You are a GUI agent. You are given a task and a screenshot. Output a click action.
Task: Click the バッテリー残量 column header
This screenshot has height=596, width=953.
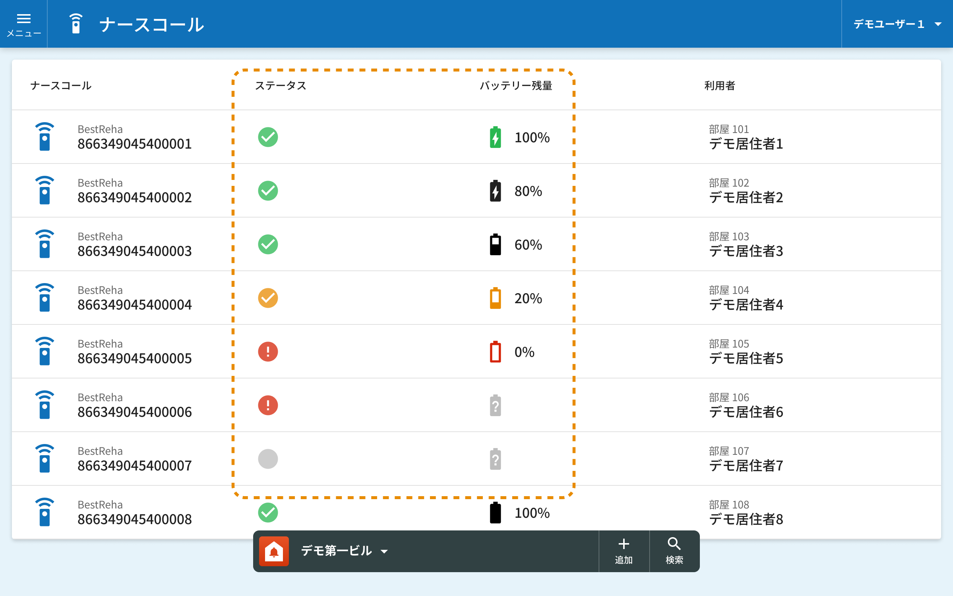(516, 86)
